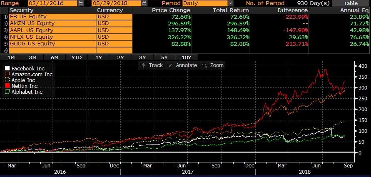Screen dimensions: 371x177
Task: Click the white Facebook Inc legend swatch
Action: click(7, 69)
